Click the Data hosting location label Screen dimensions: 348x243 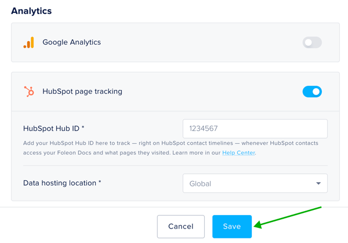click(x=62, y=183)
